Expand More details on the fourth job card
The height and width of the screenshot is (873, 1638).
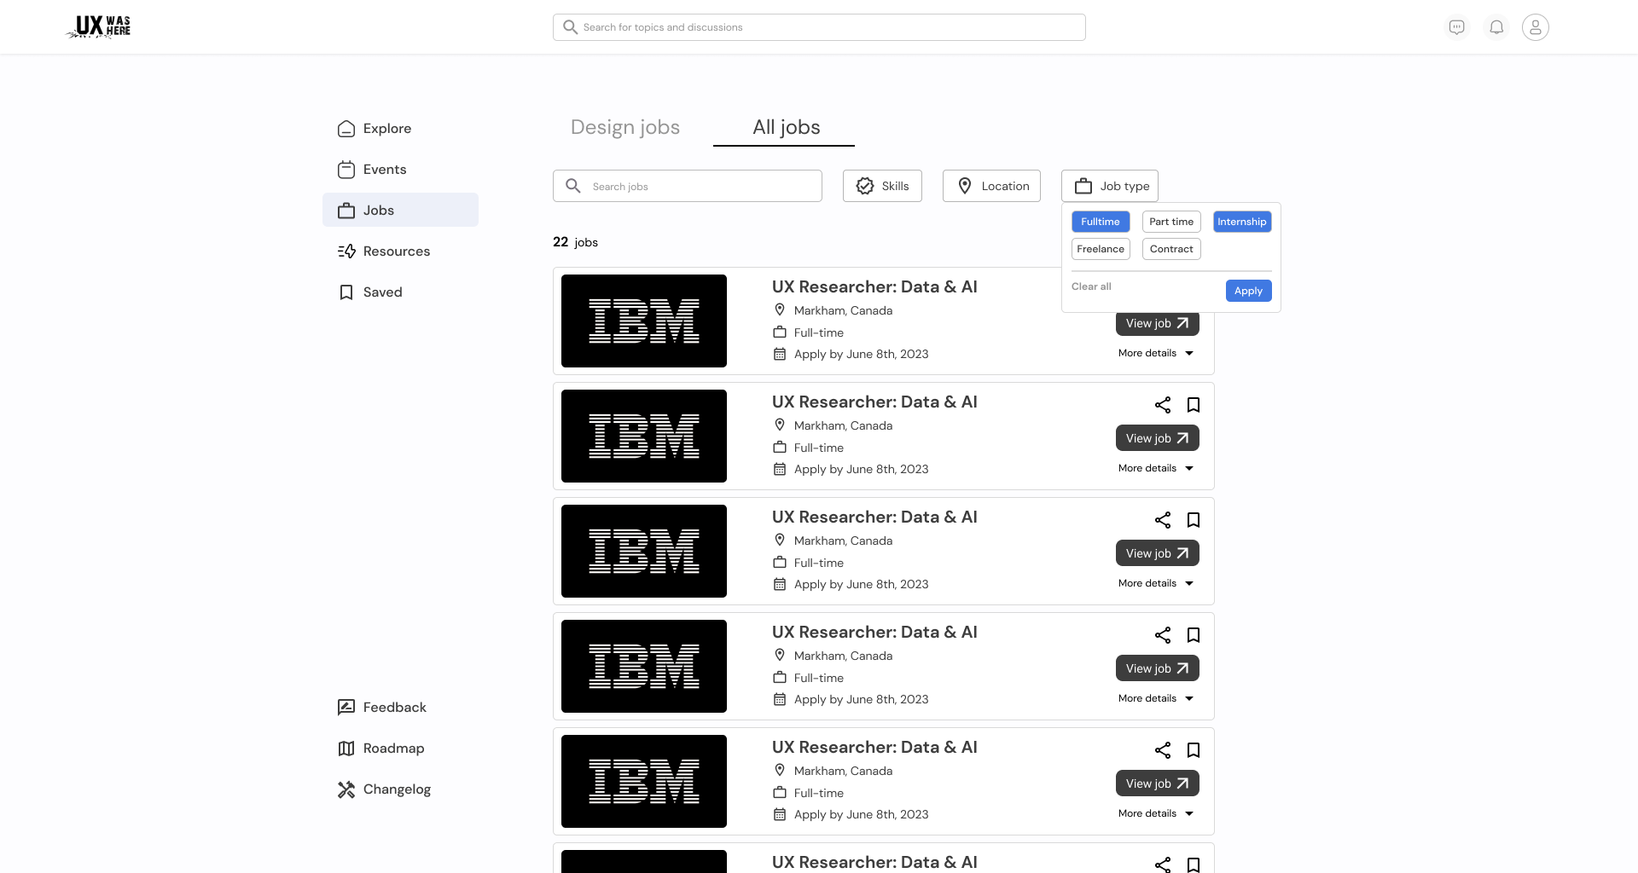[x=1156, y=698]
